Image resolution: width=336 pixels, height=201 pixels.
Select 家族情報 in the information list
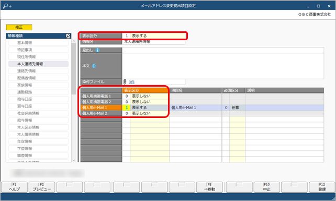pyautogui.click(x=39, y=85)
